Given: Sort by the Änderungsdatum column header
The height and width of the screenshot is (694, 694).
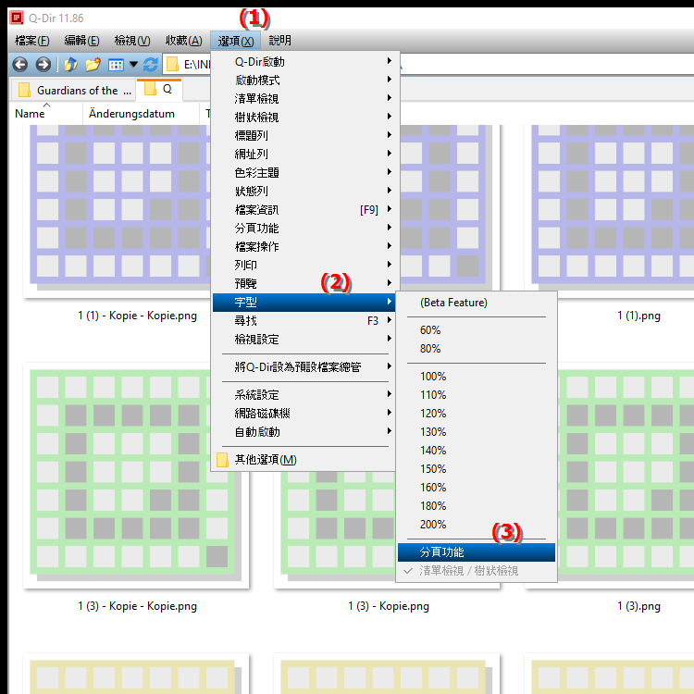Looking at the screenshot, I should click(141, 114).
